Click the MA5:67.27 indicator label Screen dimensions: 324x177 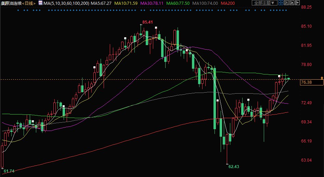coord(101,3)
